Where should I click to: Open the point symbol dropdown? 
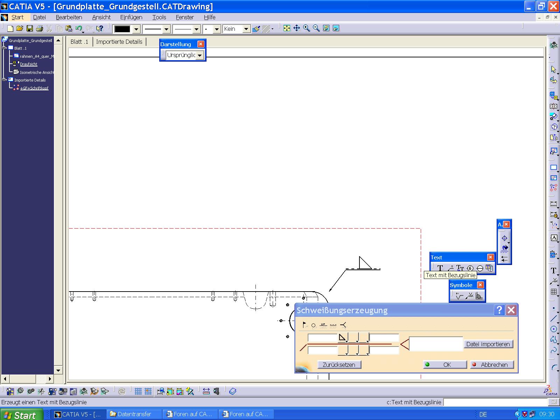(217, 29)
